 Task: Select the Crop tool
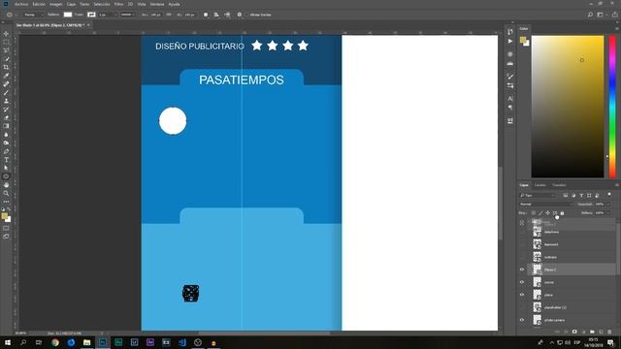click(6, 67)
